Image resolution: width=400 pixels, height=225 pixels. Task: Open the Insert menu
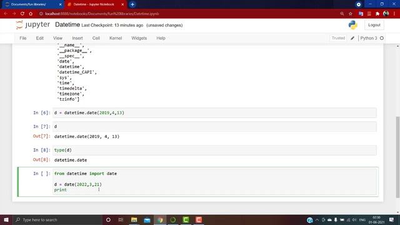[x=77, y=38]
